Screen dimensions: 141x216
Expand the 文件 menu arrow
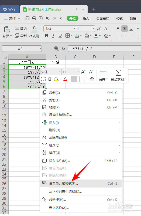[19, 18]
